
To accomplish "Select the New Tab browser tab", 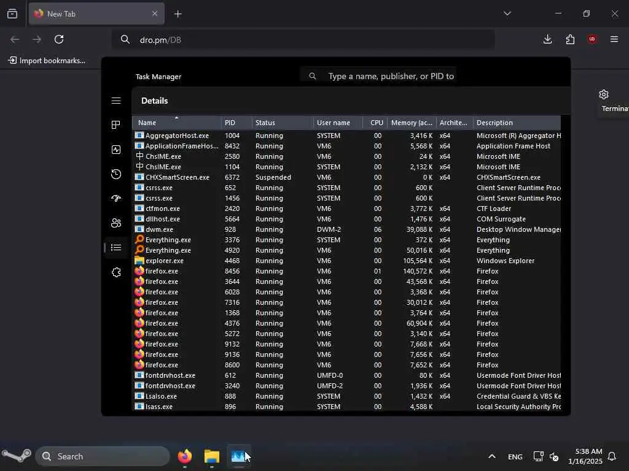I will coord(96,13).
